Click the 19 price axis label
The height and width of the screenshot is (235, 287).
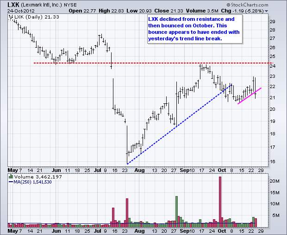(272, 121)
